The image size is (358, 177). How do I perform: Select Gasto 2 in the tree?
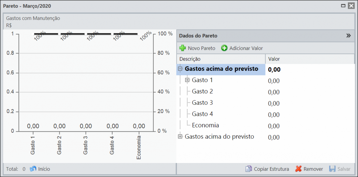(x=202, y=91)
